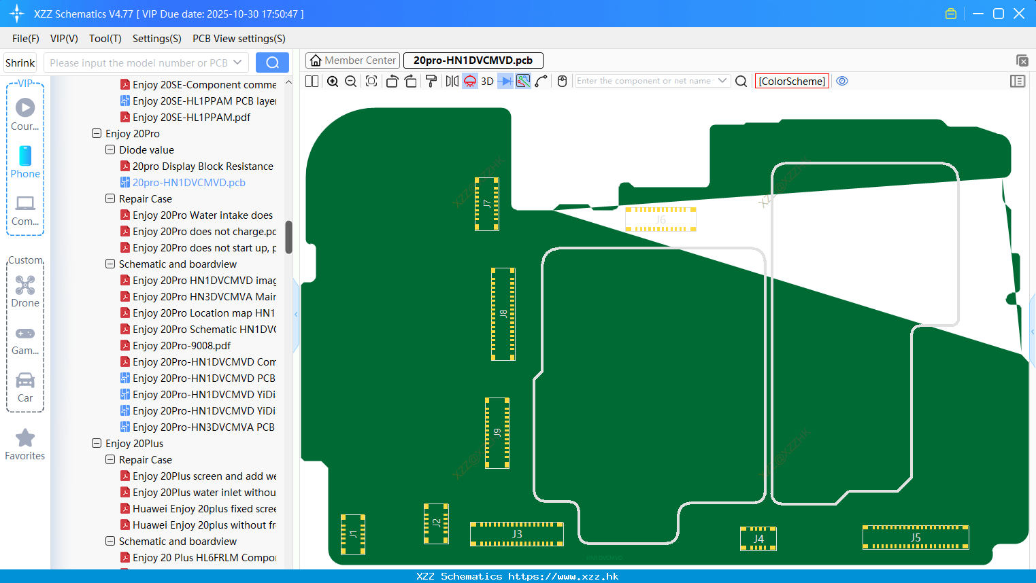The width and height of the screenshot is (1036, 583).
Task: Toggle the diode symbol mode
Action: [x=505, y=81]
